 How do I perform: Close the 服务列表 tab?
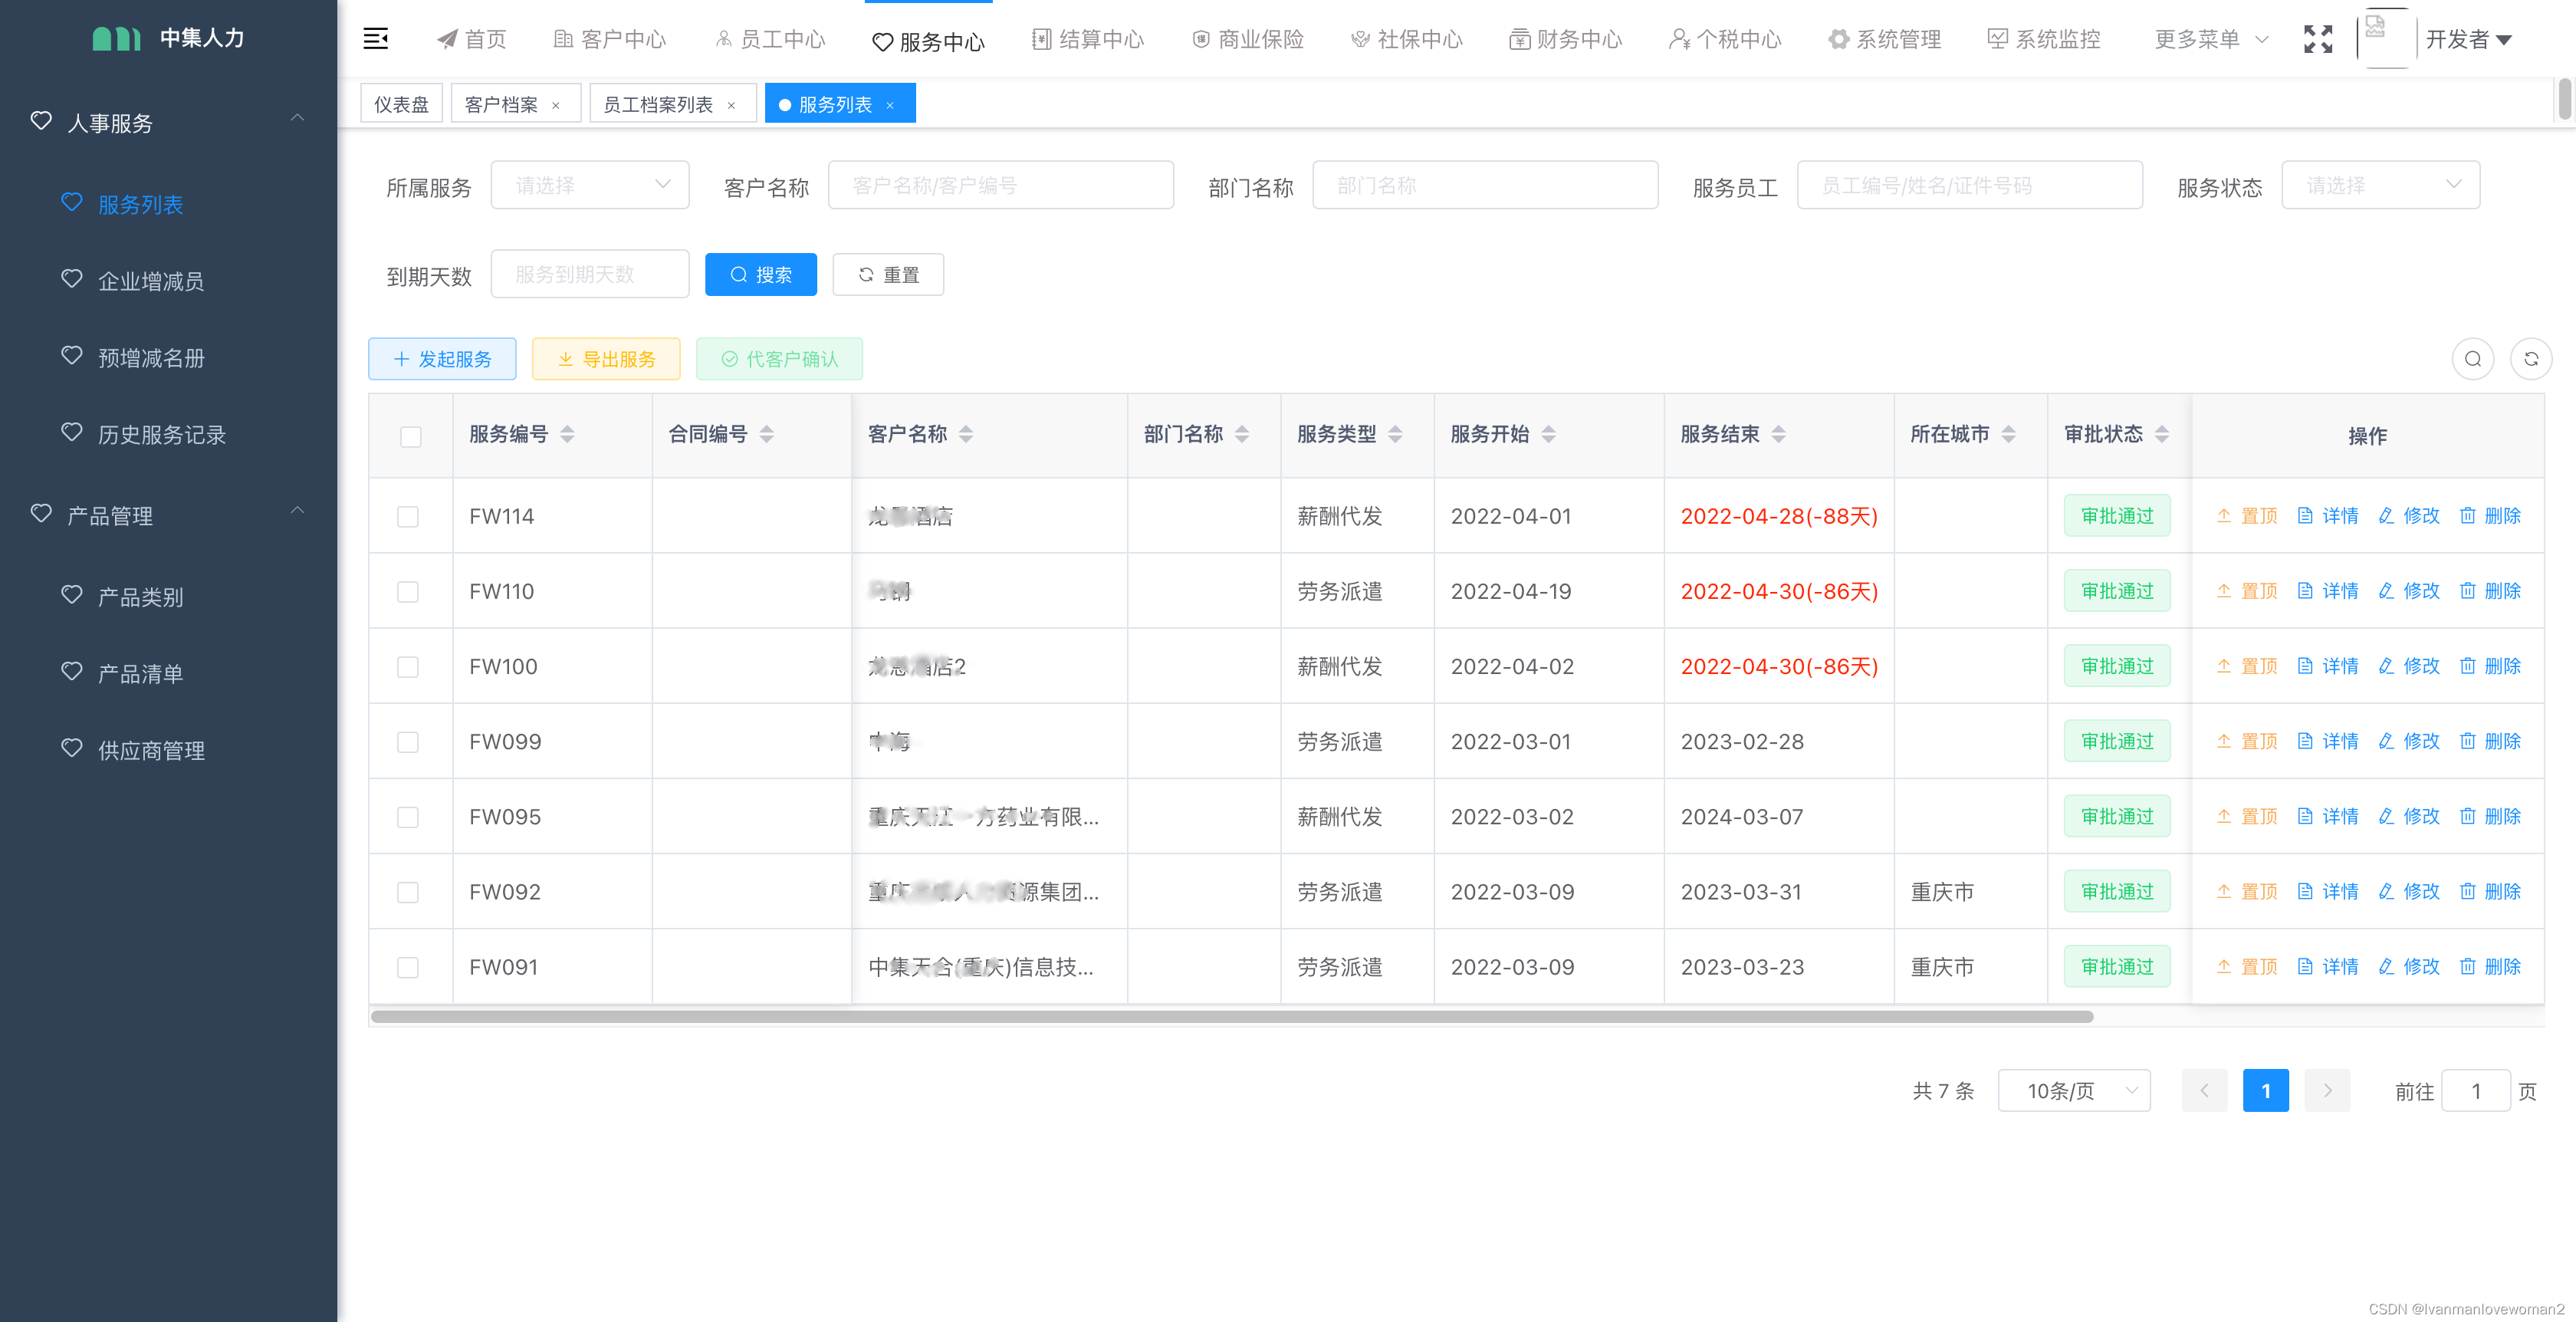point(890,105)
